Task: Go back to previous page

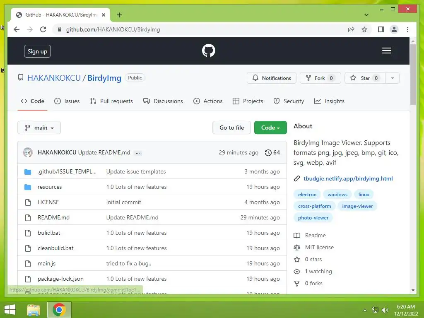Action: (x=17, y=29)
